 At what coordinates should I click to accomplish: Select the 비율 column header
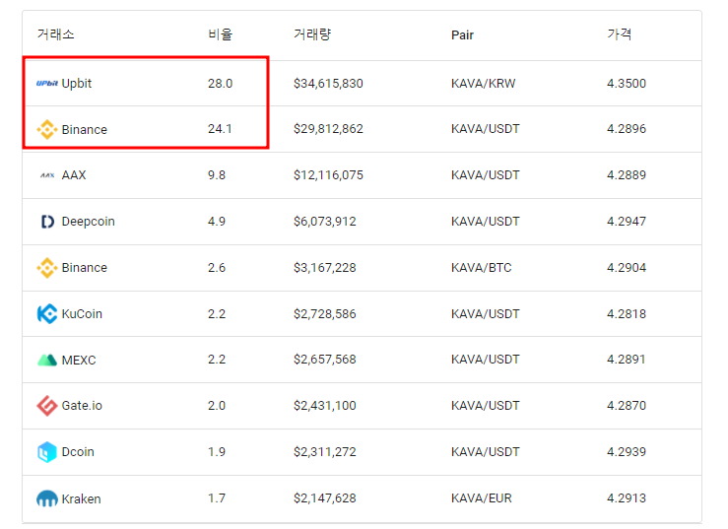[220, 34]
